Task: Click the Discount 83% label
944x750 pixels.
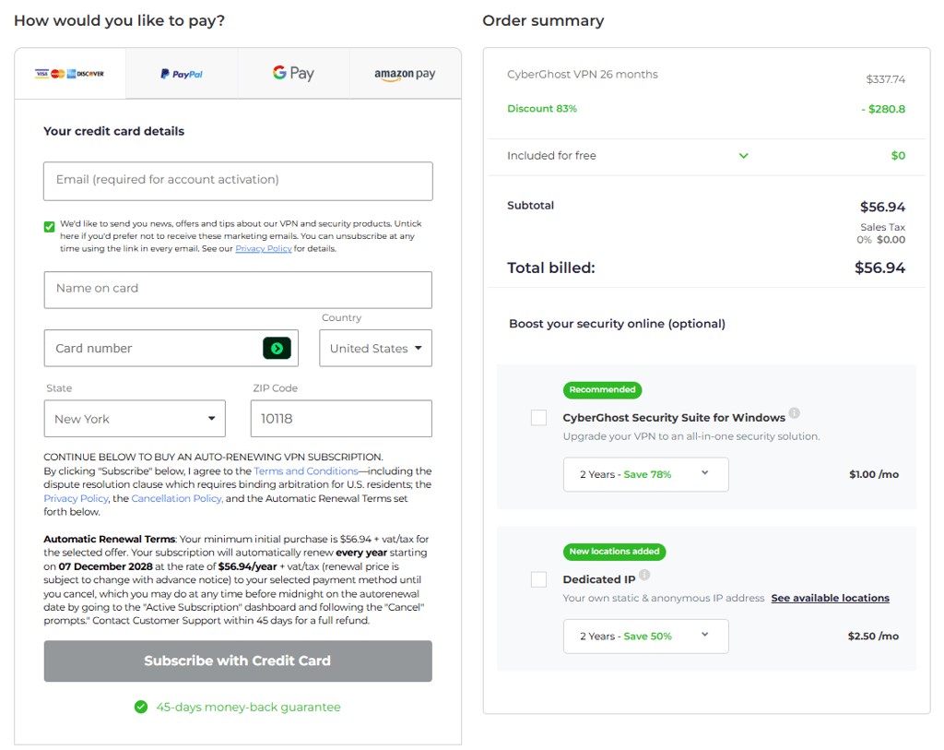Action: [542, 109]
